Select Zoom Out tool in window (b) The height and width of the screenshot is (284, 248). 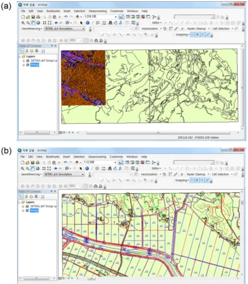[28, 168]
